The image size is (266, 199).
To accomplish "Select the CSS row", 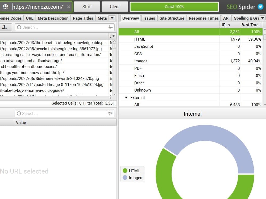I will (190, 54).
